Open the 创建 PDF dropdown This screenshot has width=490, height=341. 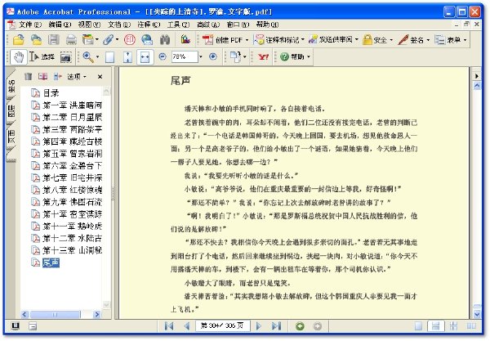[225, 40]
